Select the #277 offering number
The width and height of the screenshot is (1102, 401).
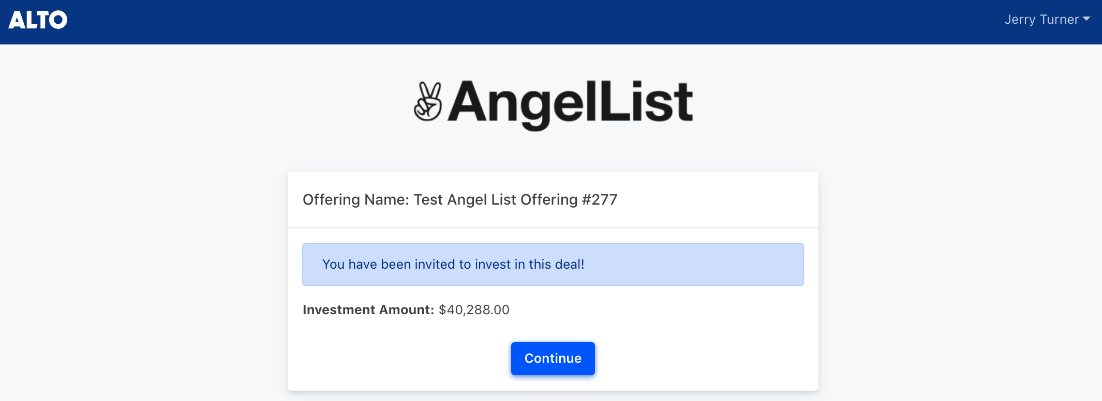pyautogui.click(x=600, y=200)
